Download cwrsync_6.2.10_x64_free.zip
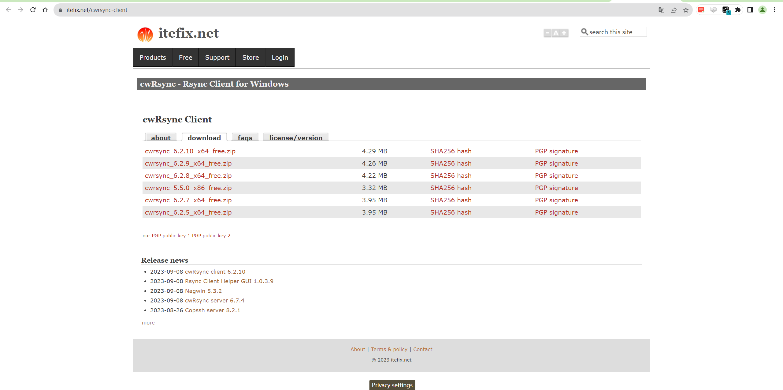Screen dimensions: 783x390 (x=190, y=151)
